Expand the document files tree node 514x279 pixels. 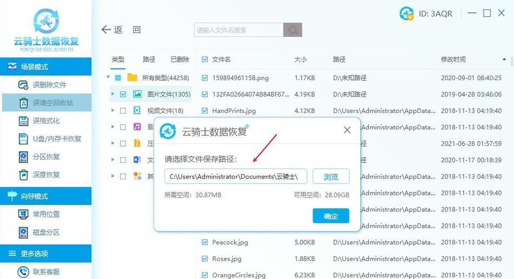[113, 160]
